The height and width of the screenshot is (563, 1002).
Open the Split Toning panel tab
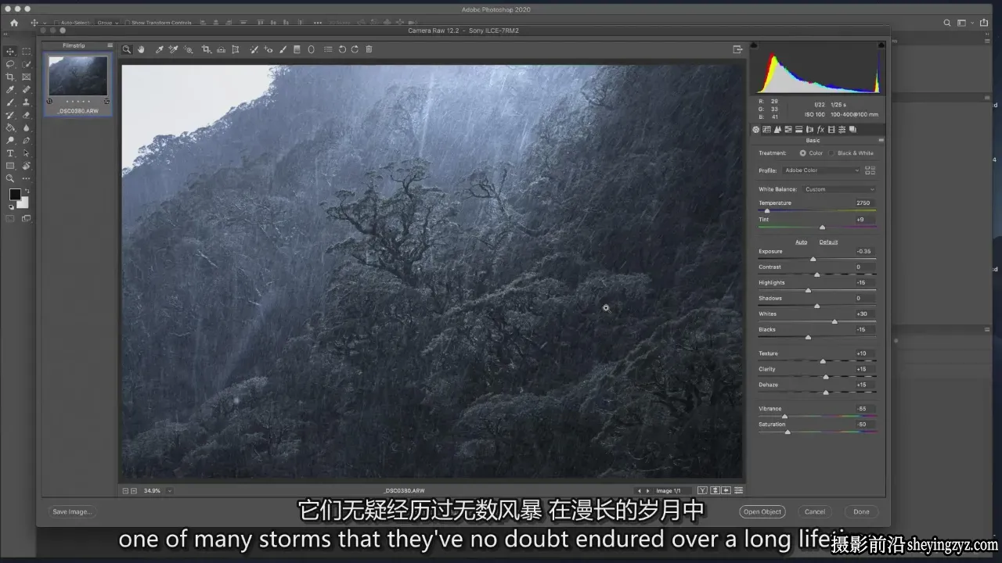point(799,130)
